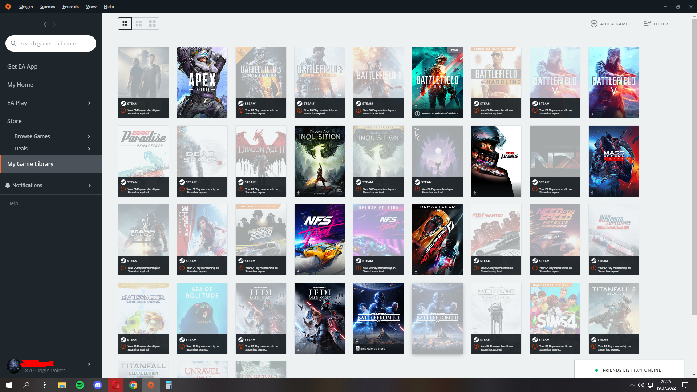Switch to medium grid view icon

(139, 24)
